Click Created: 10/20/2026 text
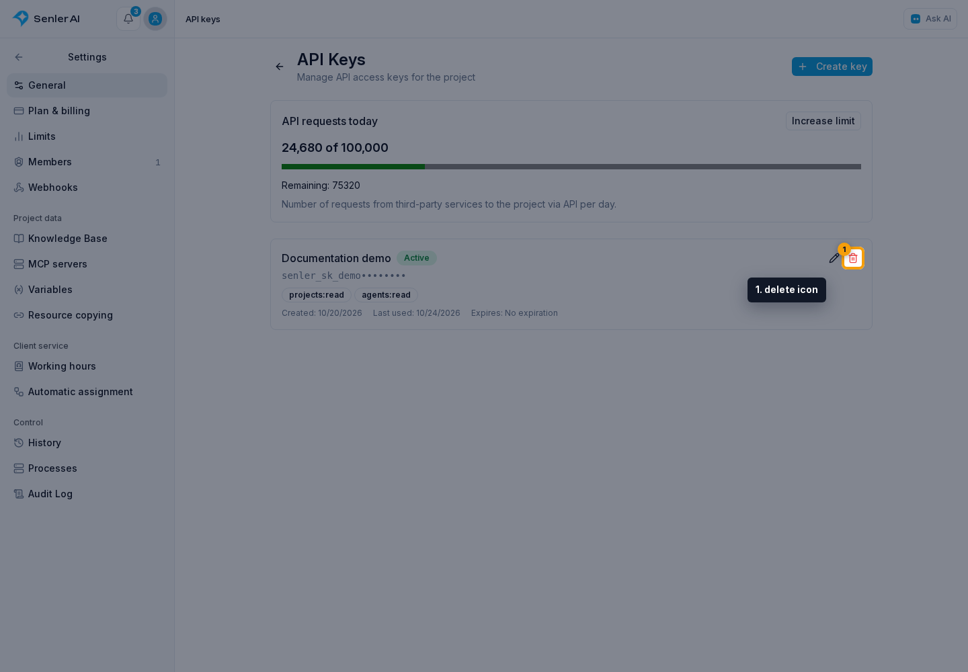The height and width of the screenshot is (672, 968). coord(322,313)
